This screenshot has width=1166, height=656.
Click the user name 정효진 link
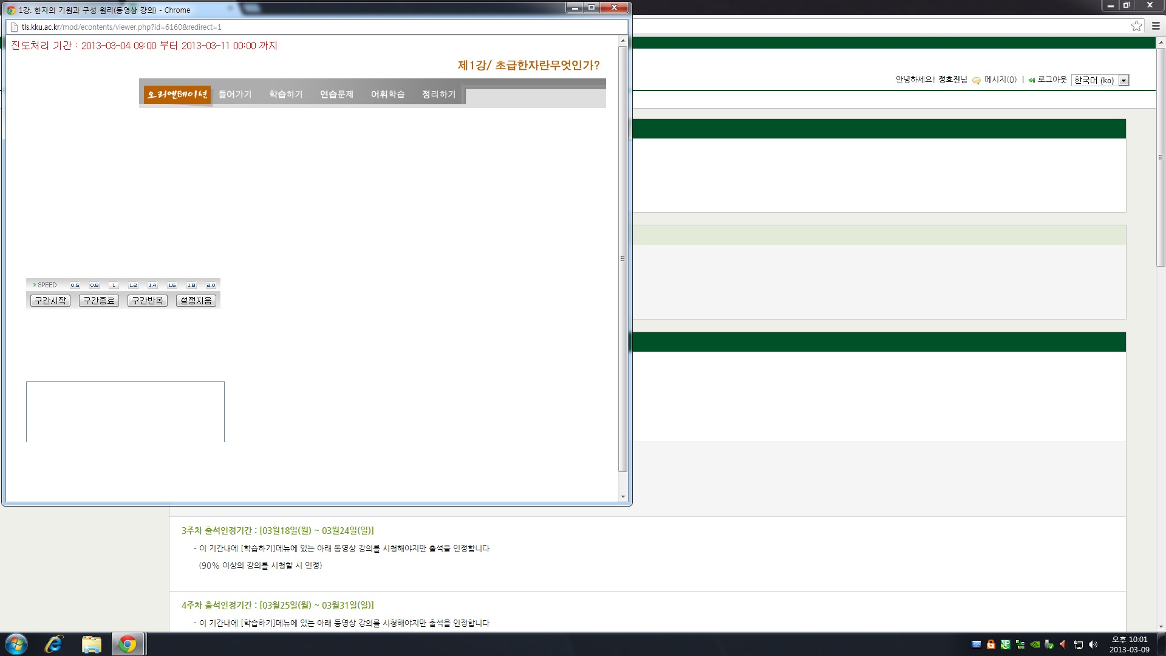[949, 80]
